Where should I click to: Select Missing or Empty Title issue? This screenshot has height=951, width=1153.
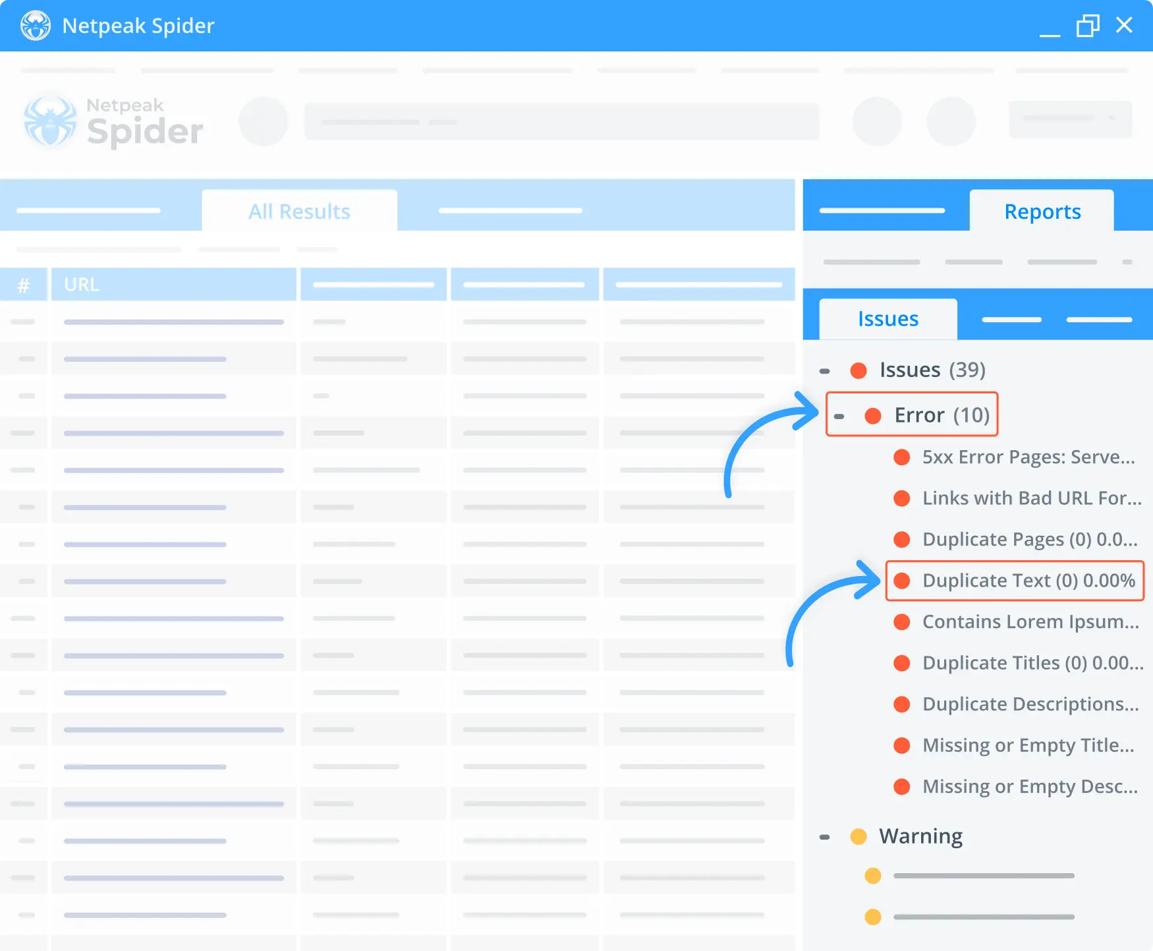pos(1028,745)
